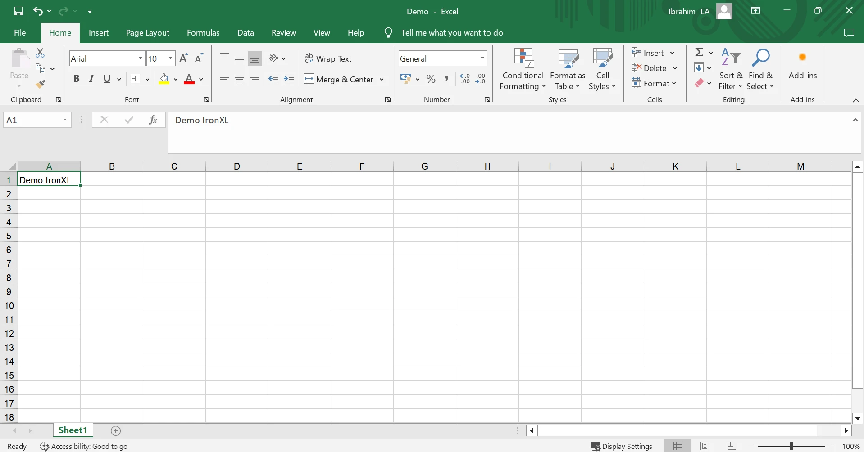Open the Page Layout tab

pos(147,33)
